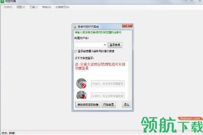Open the 工具(T) menu

pos(34,7)
